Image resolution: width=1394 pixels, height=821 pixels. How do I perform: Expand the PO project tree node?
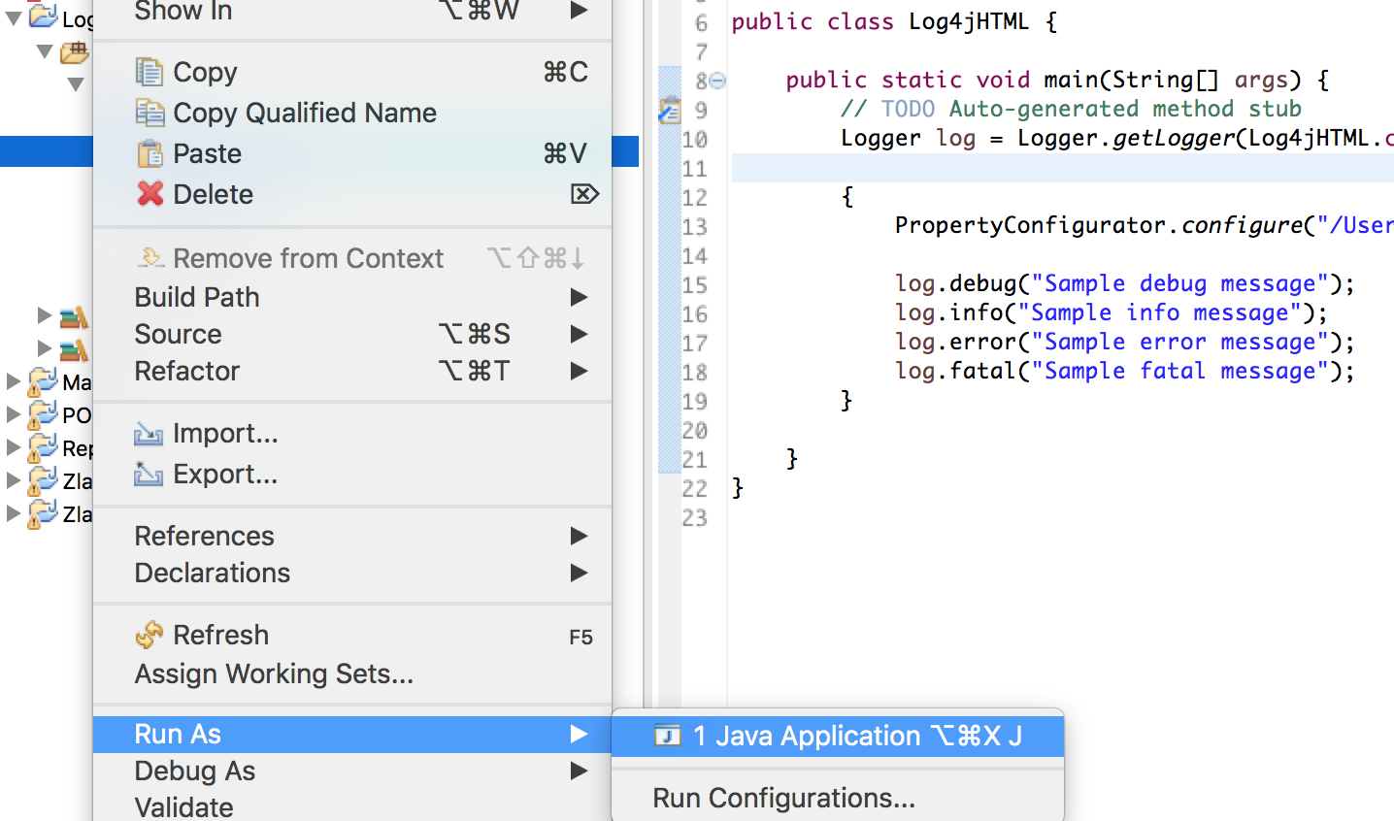[x=12, y=414]
